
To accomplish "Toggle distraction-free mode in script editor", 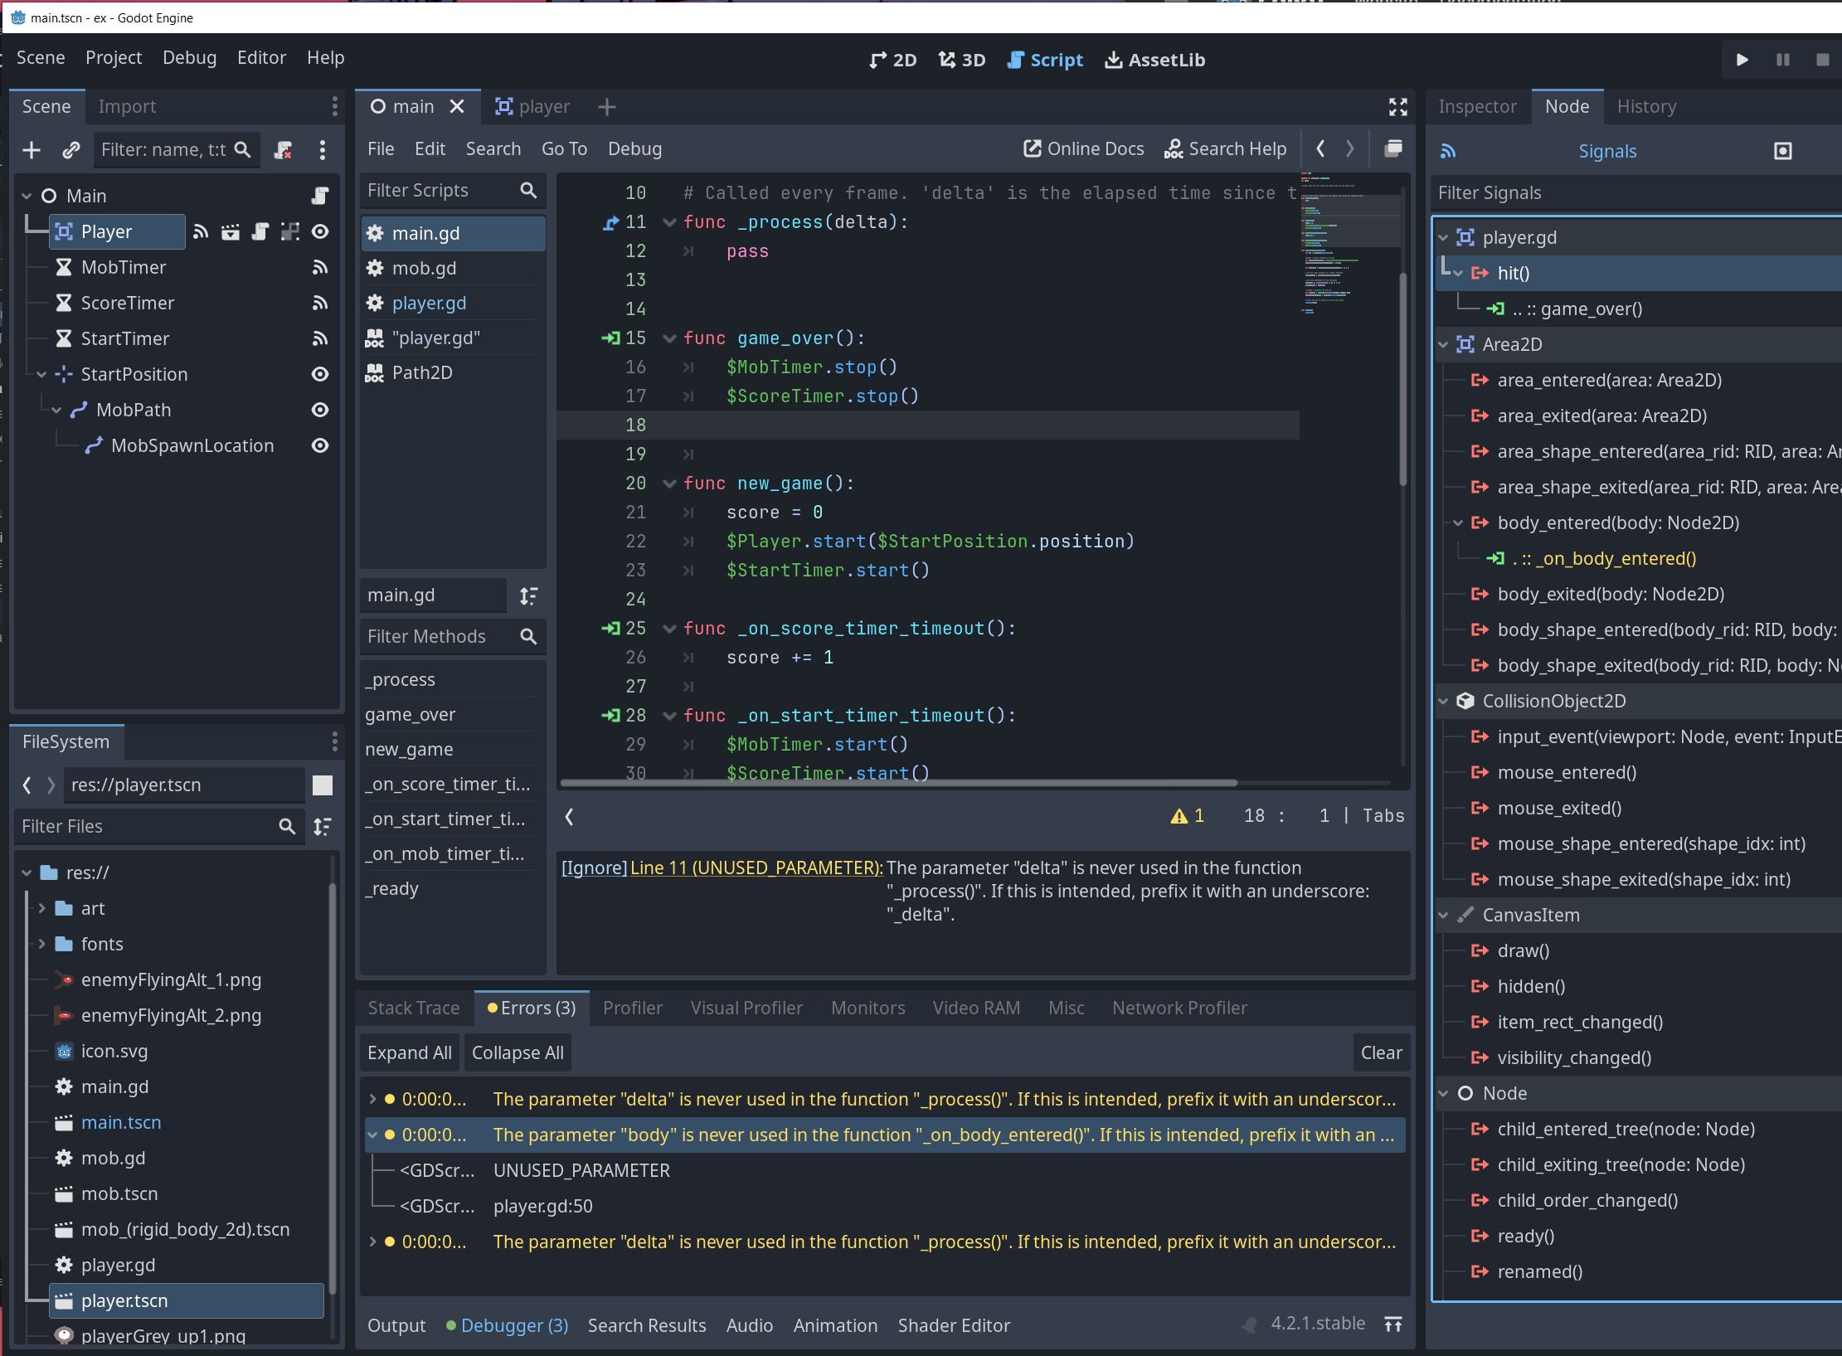I will tap(1397, 107).
